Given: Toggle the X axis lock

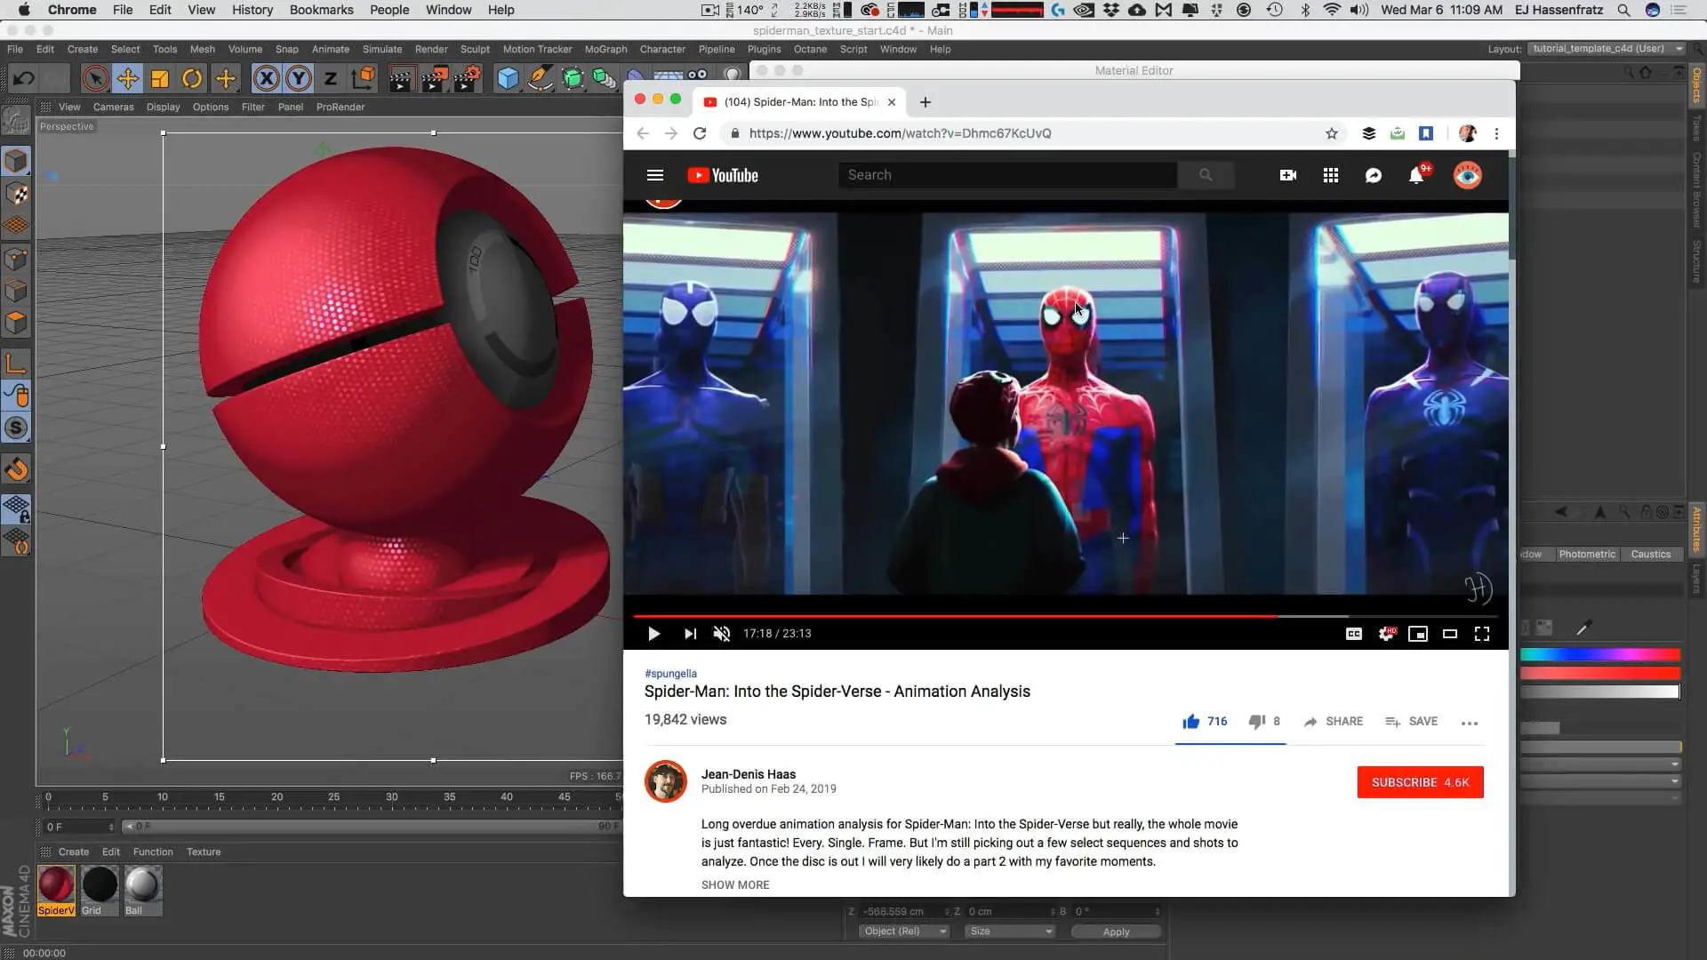Looking at the screenshot, I should pos(266,79).
